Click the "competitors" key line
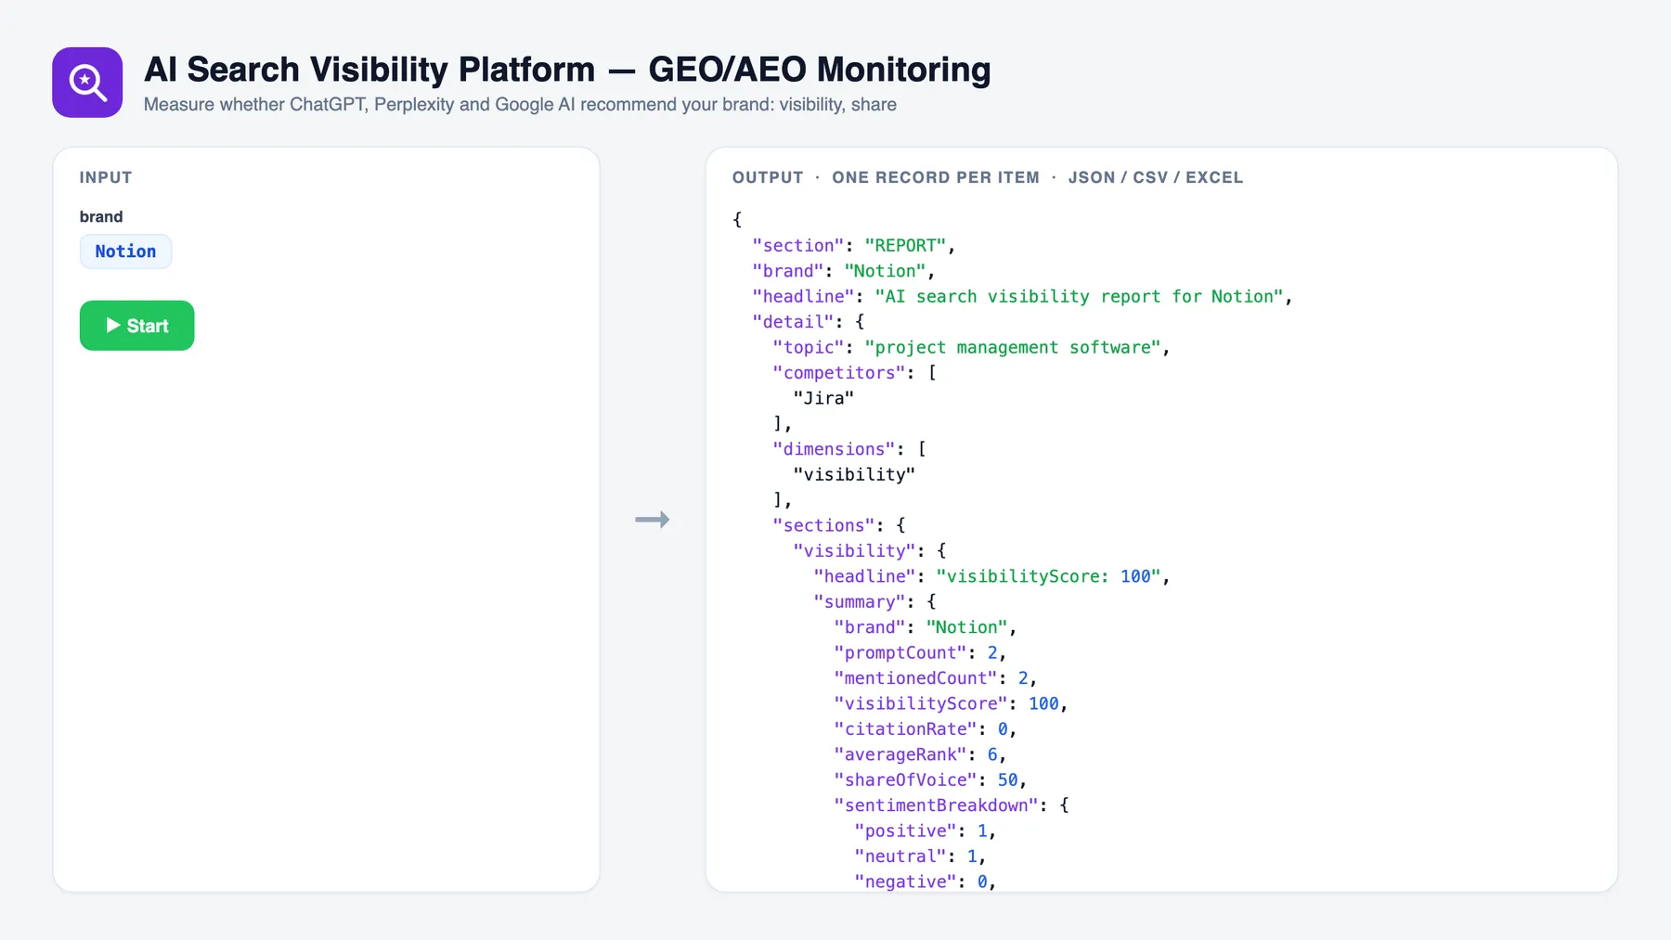Screen dimensions: 1671x940 coord(854,373)
